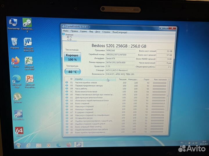Open the Правка menu
Image resolution: width=209 pixels, height=156 pixels.
coord(74,31)
